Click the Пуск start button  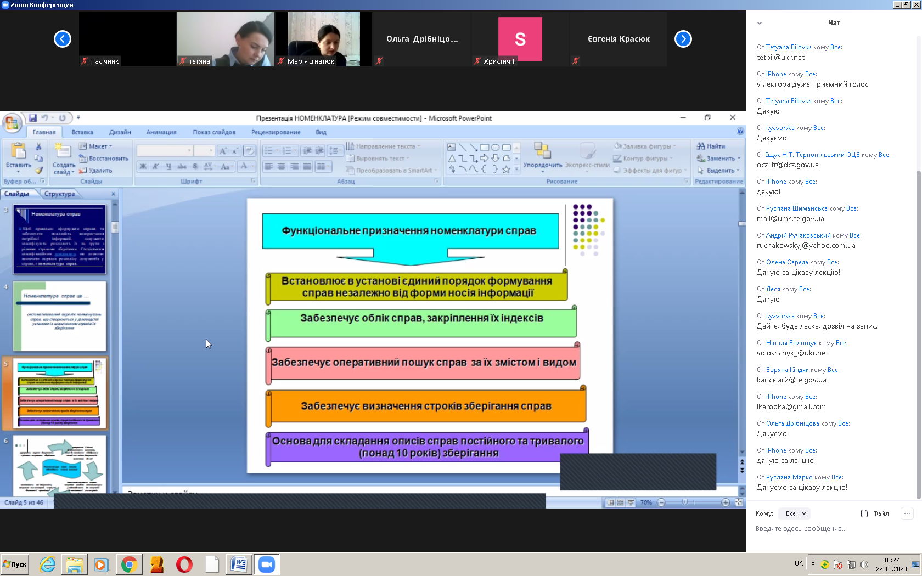pyautogui.click(x=15, y=564)
